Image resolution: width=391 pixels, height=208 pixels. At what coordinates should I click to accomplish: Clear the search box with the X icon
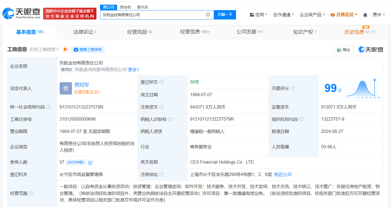208,15
